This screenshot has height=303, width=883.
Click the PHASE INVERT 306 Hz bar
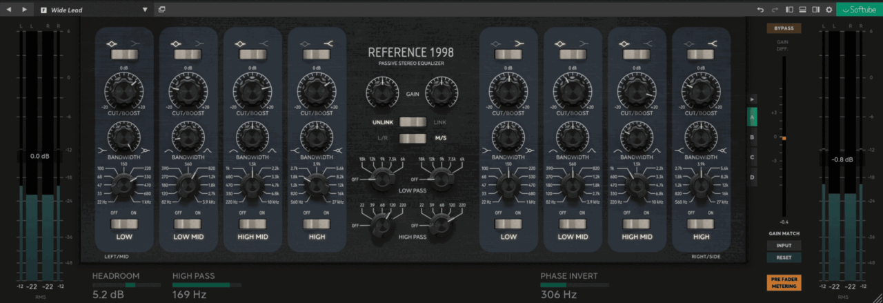tap(574, 284)
